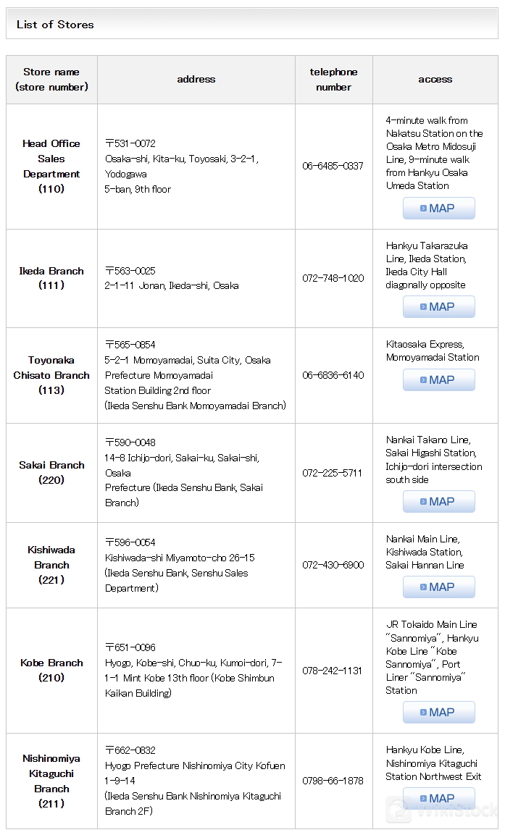Open the MAP button for Kobe Branch

438,712
